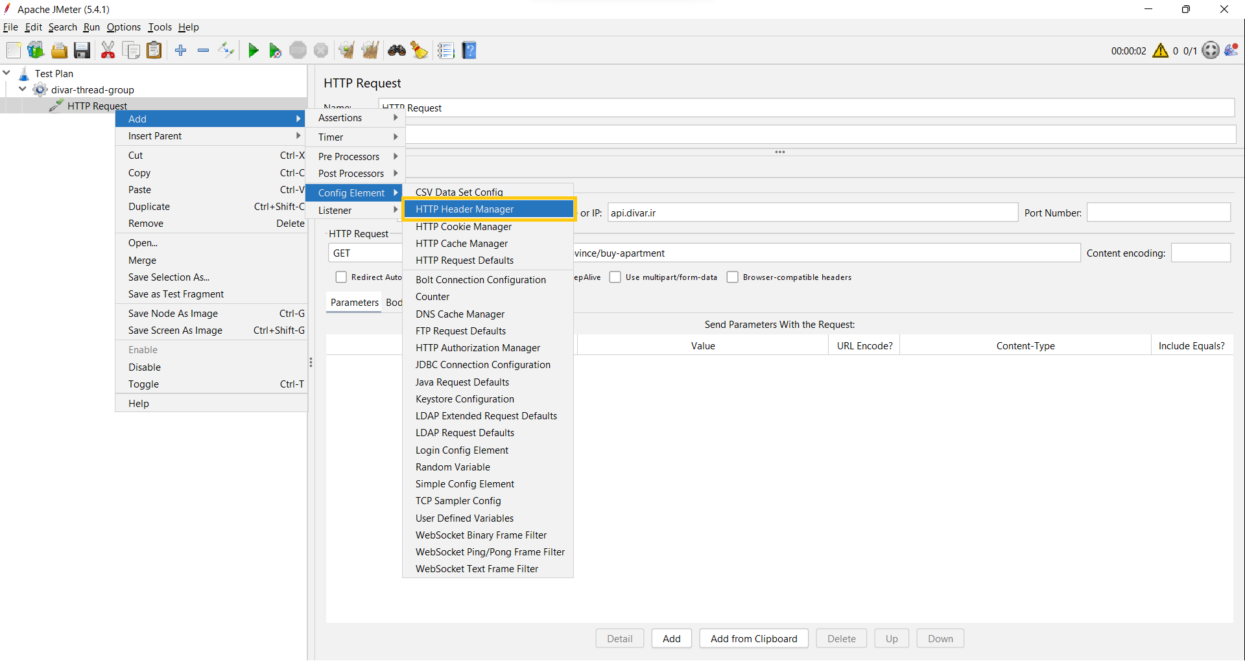Select the Test Plan flask icon
The image size is (1245, 661).
(x=25, y=73)
